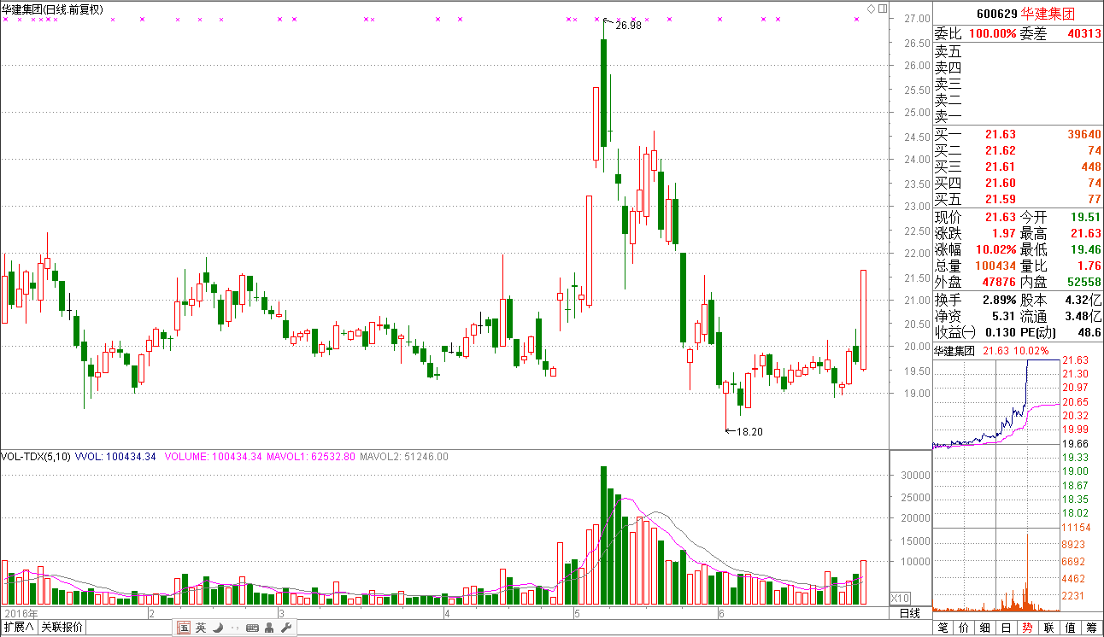This screenshot has width=1104, height=637.
Task: Click the '买五' price 21.59
Action: point(1000,199)
